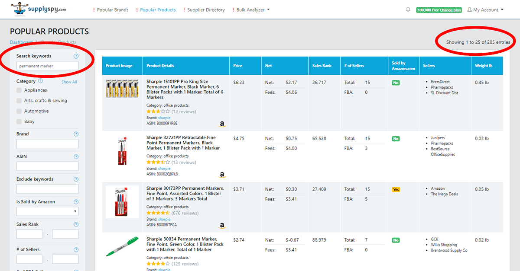Image resolution: width=520 pixels, height=271 pixels.
Task: Click the Exclude keywords input field
Action: (48, 189)
